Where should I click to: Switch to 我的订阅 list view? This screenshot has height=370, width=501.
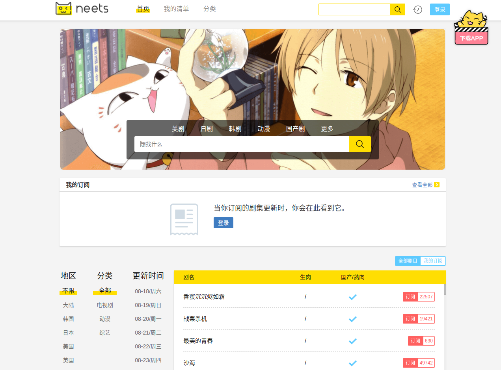pyautogui.click(x=433, y=261)
